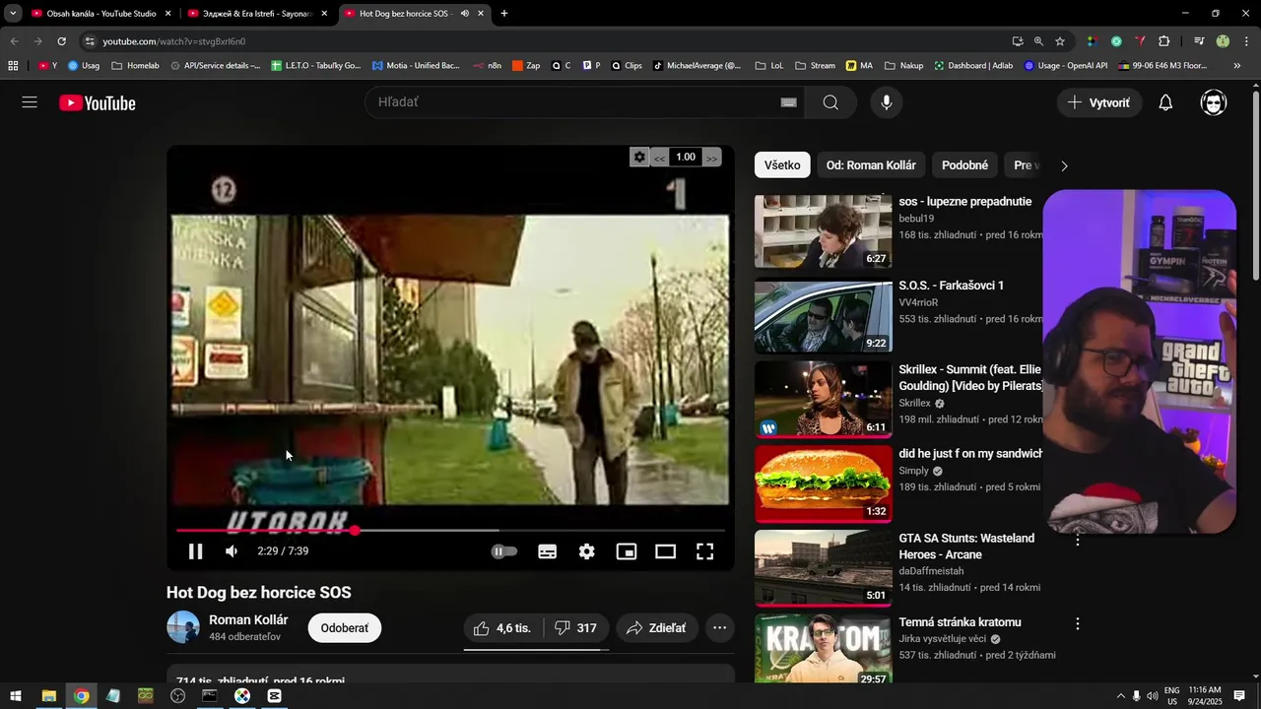
Task: Click the 1.00 playback speed value
Action: tap(686, 157)
